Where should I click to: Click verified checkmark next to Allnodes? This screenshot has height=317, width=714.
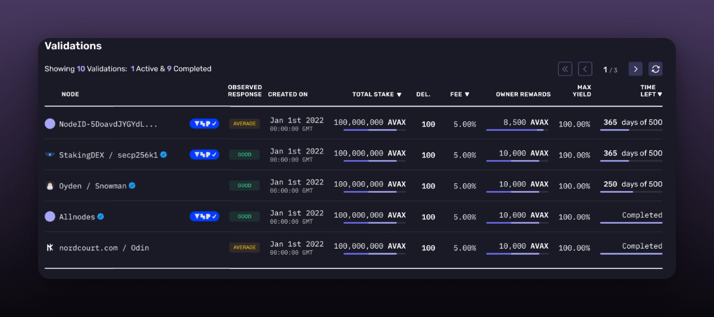click(x=101, y=216)
